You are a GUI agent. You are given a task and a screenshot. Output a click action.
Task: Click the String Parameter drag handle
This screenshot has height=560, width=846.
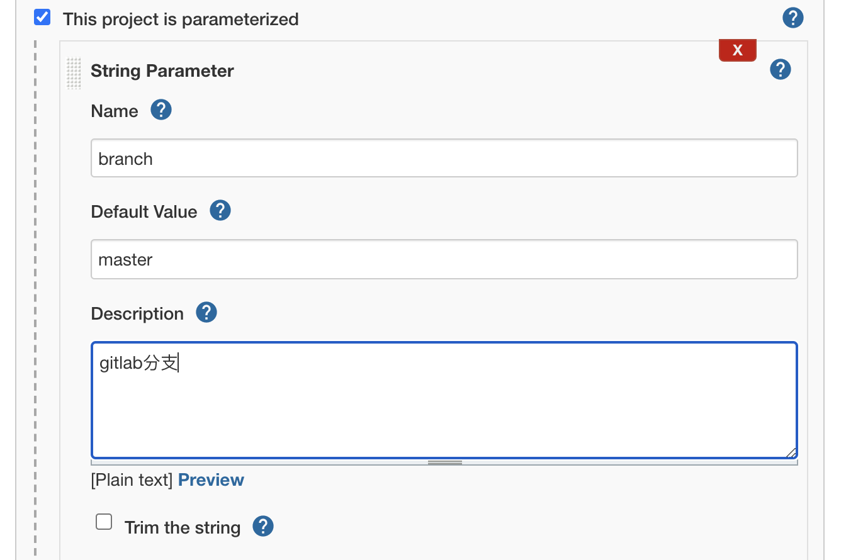tap(74, 73)
